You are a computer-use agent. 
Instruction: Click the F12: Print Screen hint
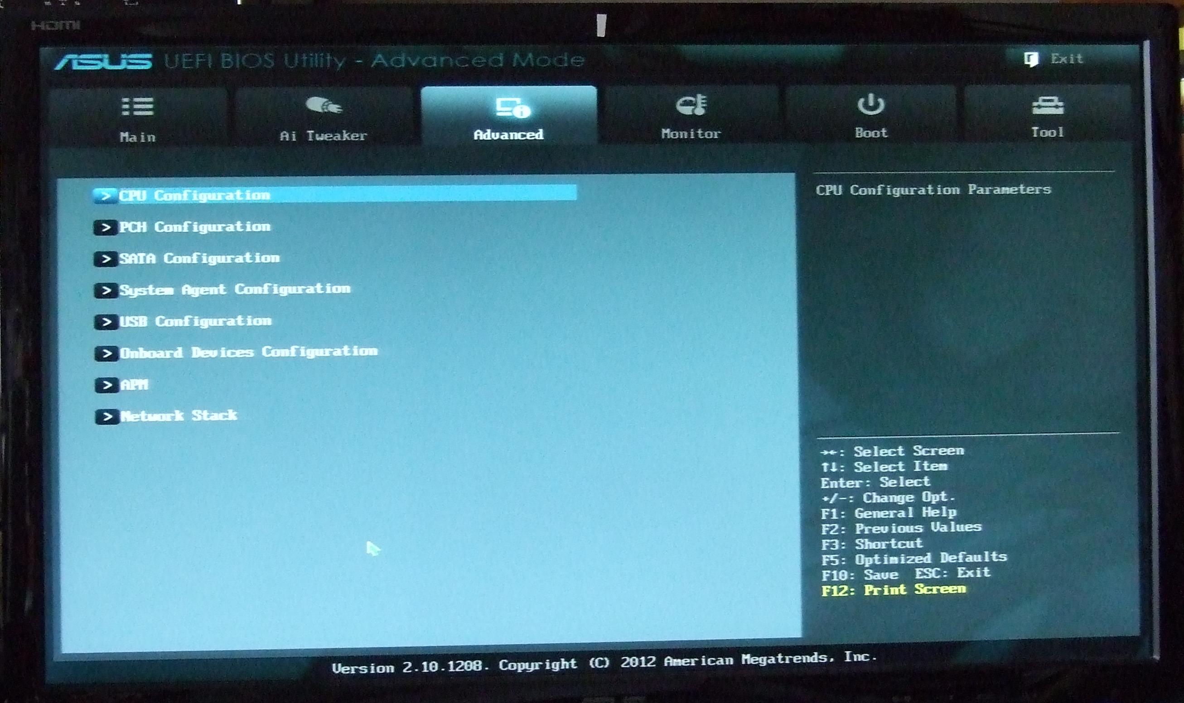(894, 590)
